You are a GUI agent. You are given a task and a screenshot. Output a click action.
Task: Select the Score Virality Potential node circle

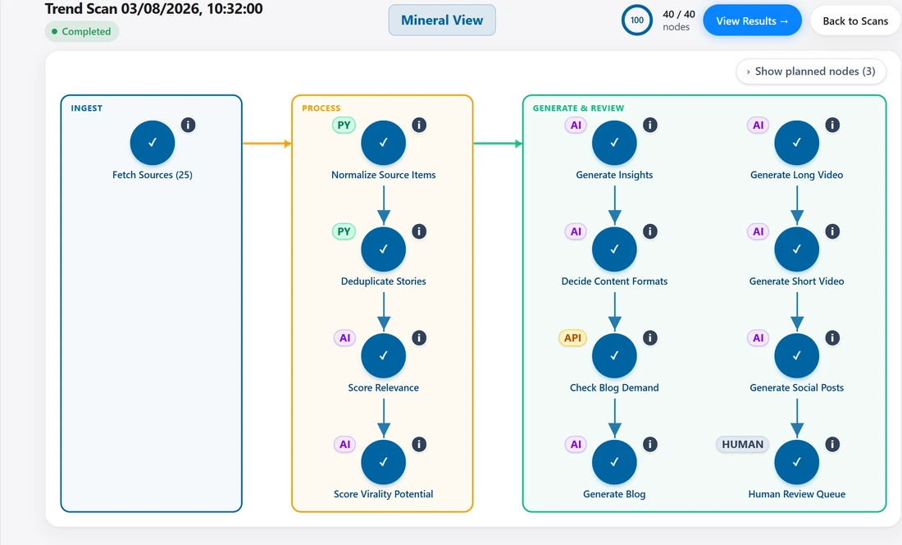click(x=383, y=462)
